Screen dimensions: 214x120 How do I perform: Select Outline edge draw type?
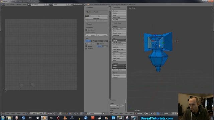tap(88, 41)
